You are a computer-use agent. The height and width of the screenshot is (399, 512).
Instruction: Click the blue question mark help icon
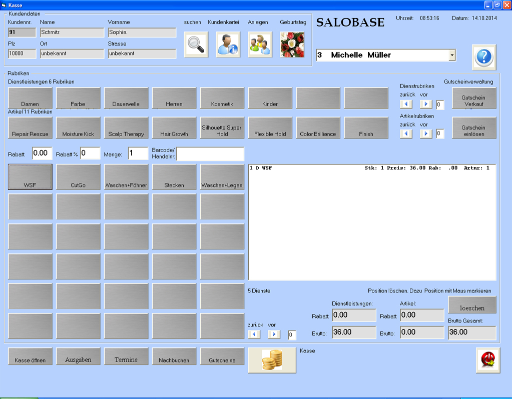coord(484,57)
